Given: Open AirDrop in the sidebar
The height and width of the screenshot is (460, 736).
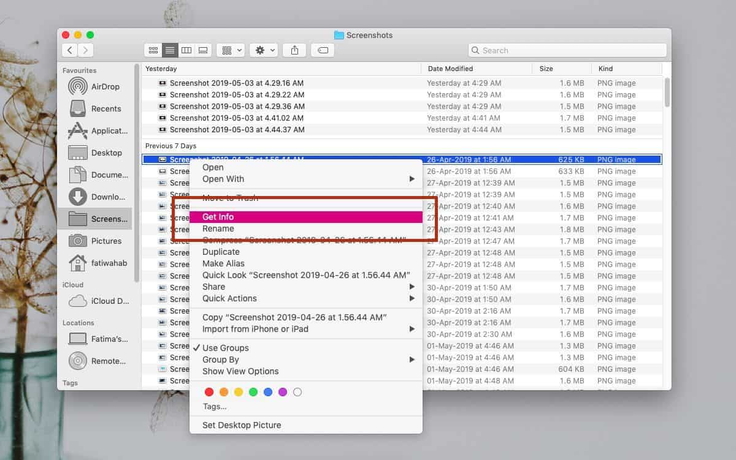Looking at the screenshot, I should (x=95, y=86).
